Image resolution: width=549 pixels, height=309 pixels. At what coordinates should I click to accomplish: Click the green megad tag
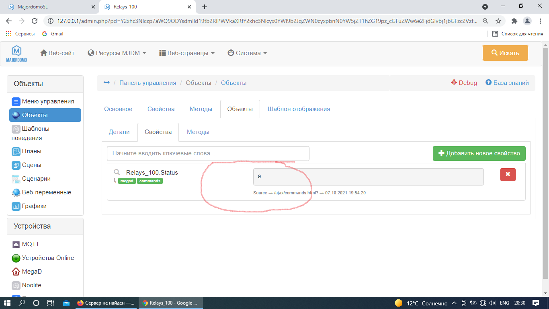click(127, 181)
